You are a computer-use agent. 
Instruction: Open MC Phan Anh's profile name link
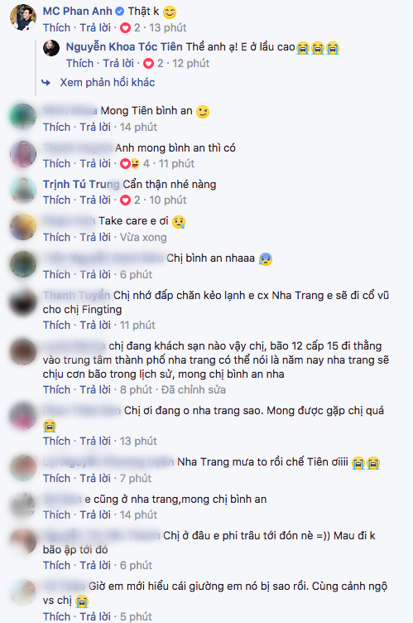[78, 12]
